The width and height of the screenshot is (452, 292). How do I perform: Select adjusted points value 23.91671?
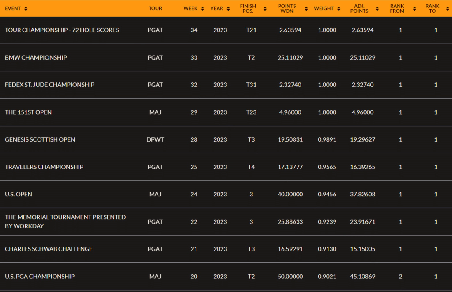pyautogui.click(x=362, y=221)
